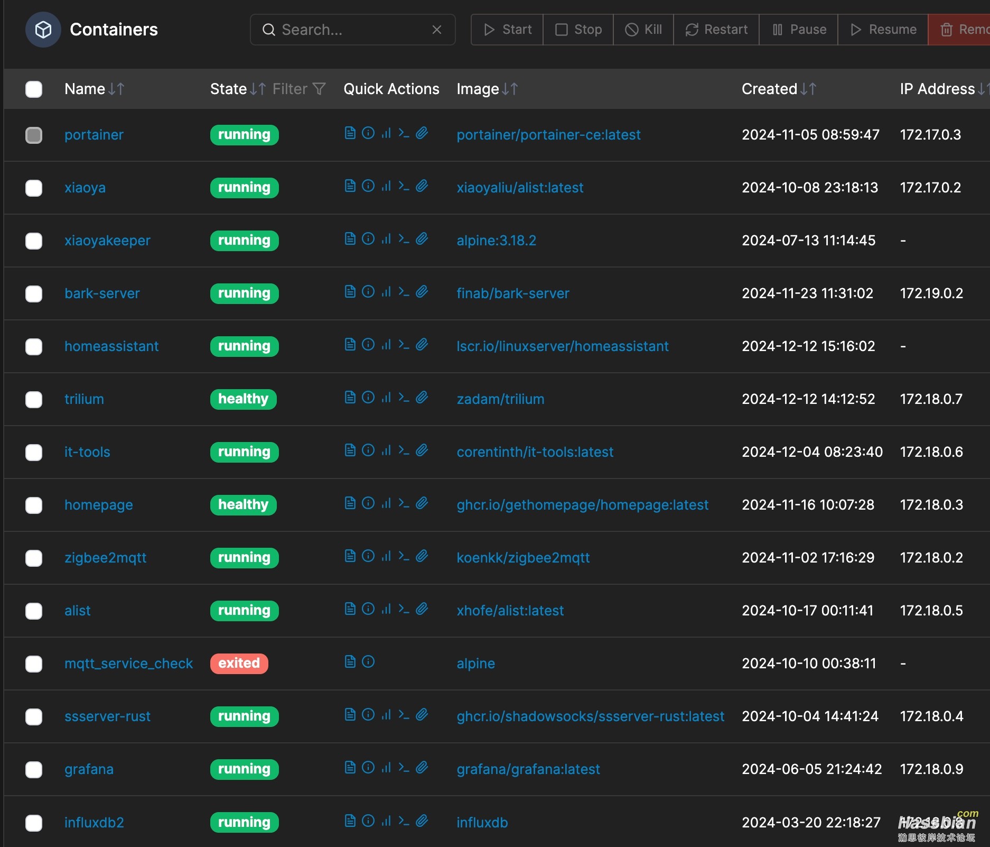Sort containers by Created column
The width and height of the screenshot is (990, 847).
(x=779, y=89)
